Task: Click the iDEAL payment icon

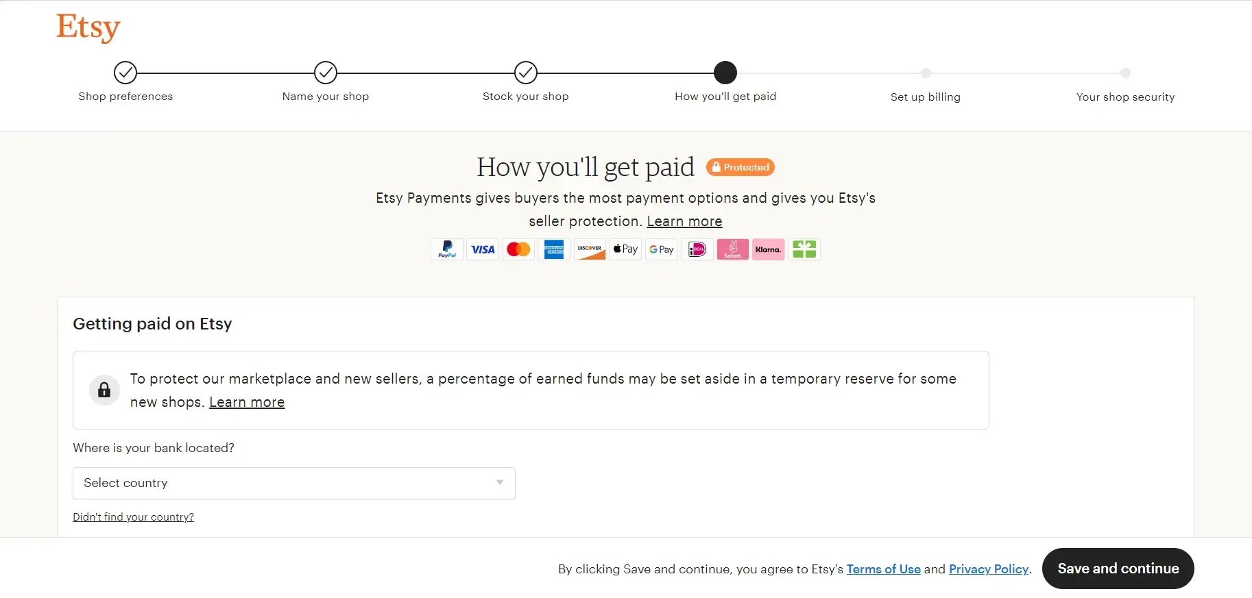Action: point(697,249)
